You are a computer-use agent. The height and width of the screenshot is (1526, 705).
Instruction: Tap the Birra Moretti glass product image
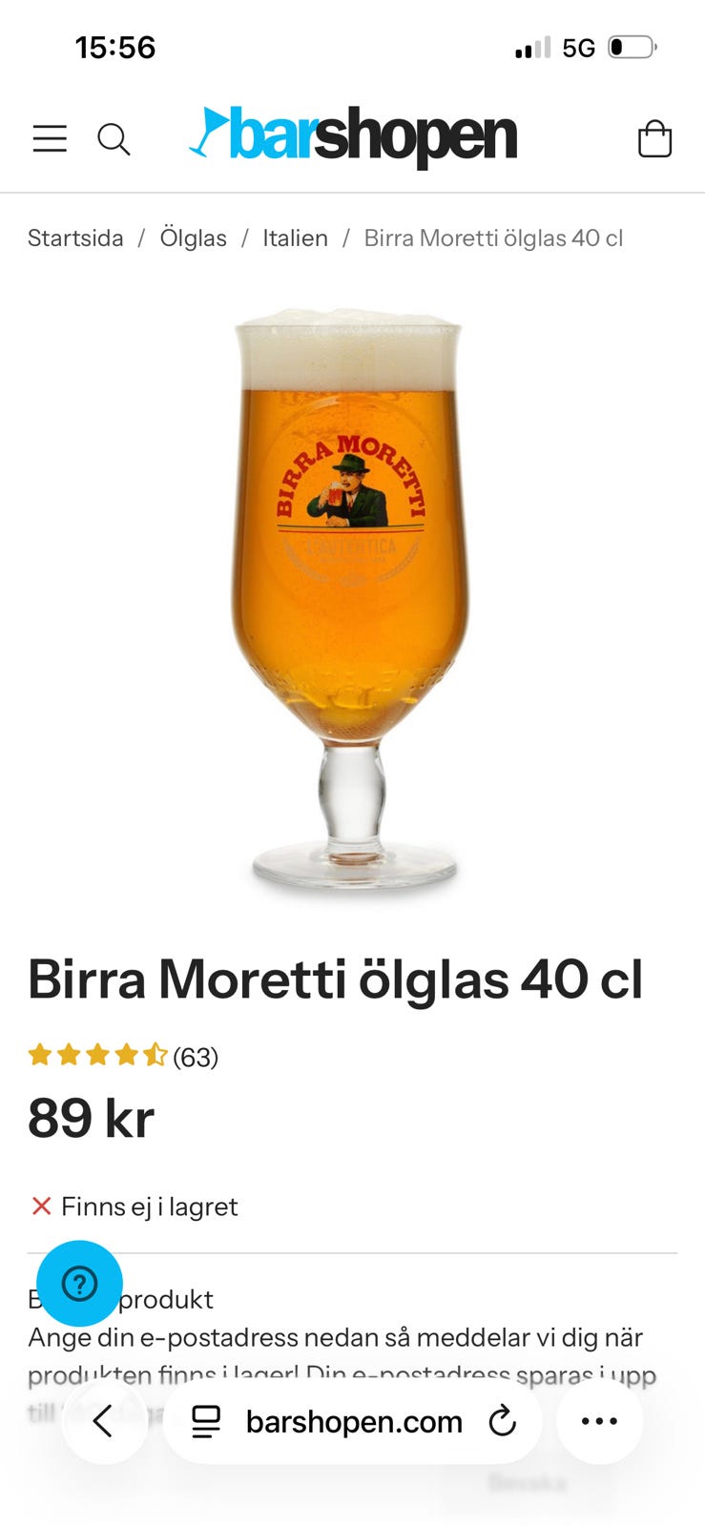(351, 598)
